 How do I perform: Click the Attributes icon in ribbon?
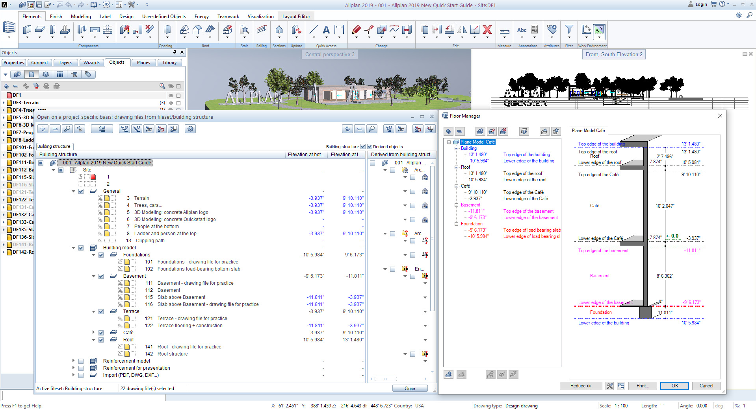coord(552,29)
